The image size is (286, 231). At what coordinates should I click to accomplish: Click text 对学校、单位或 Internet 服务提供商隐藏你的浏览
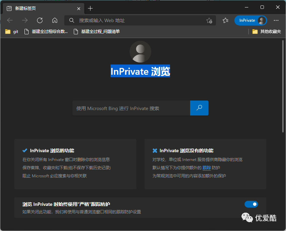(x=197, y=160)
